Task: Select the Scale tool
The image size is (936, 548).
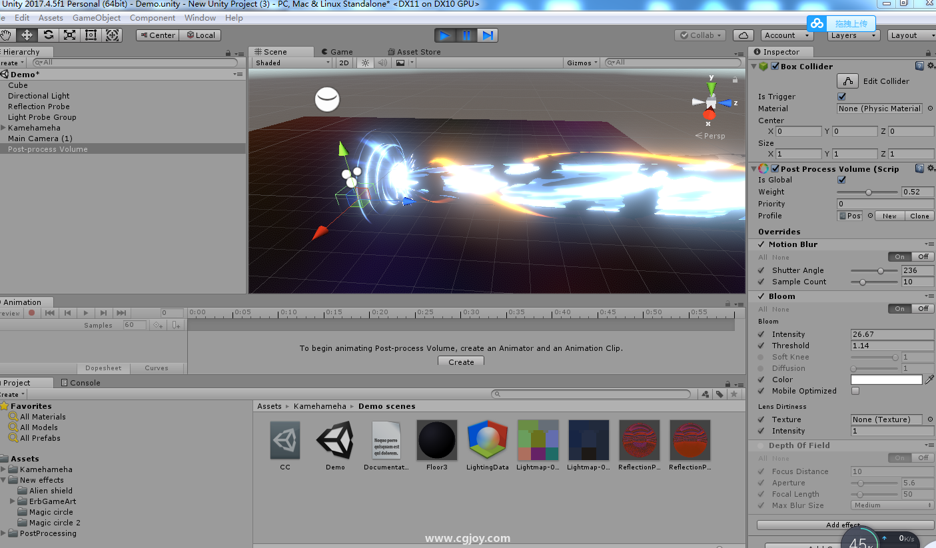Action: [x=69, y=35]
